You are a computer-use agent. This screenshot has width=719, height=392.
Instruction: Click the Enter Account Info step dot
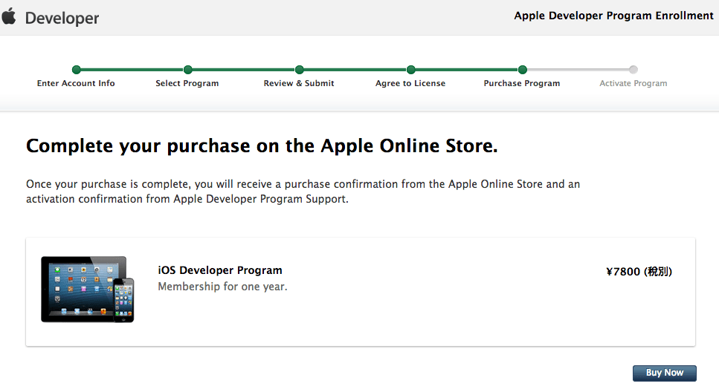pyautogui.click(x=76, y=70)
